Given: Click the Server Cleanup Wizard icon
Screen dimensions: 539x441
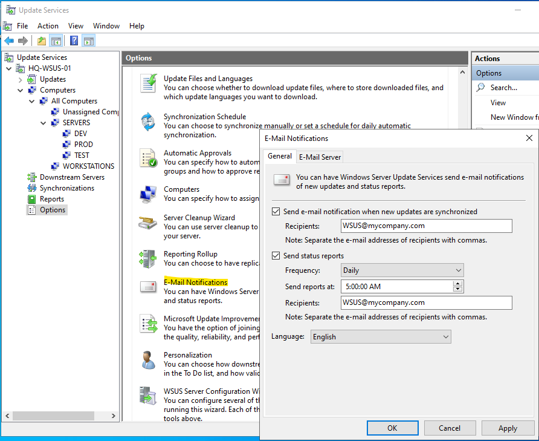Looking at the screenshot, I should click(148, 222).
